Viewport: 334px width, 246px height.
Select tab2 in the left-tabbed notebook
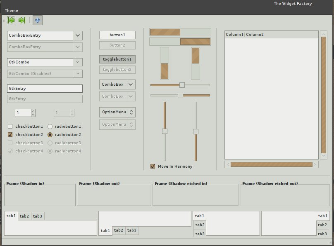(x=200, y=225)
